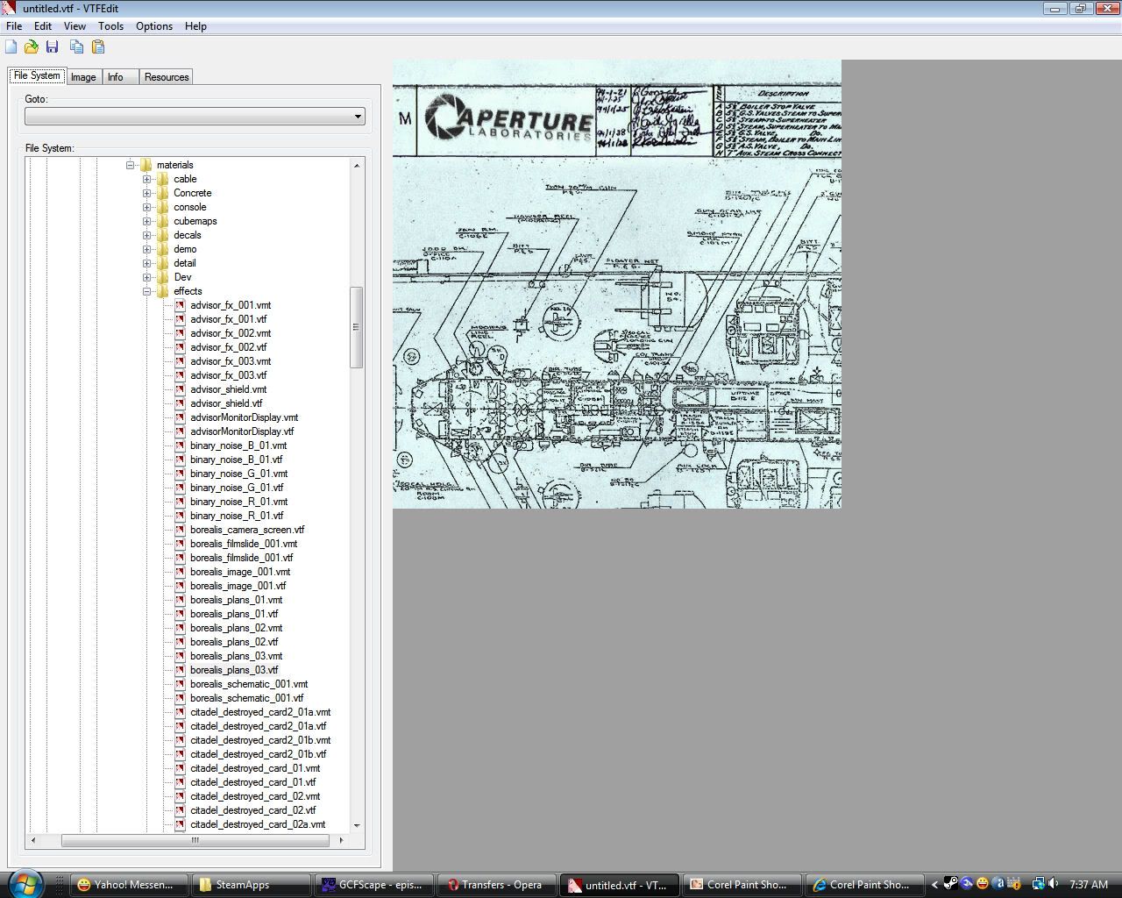Screen dimensions: 1122x898
Task: Expand the Dev folder
Action: 146,277
